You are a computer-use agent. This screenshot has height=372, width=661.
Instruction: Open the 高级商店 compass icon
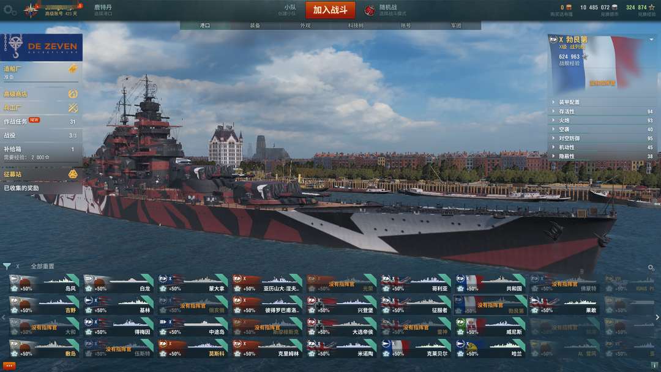72,94
